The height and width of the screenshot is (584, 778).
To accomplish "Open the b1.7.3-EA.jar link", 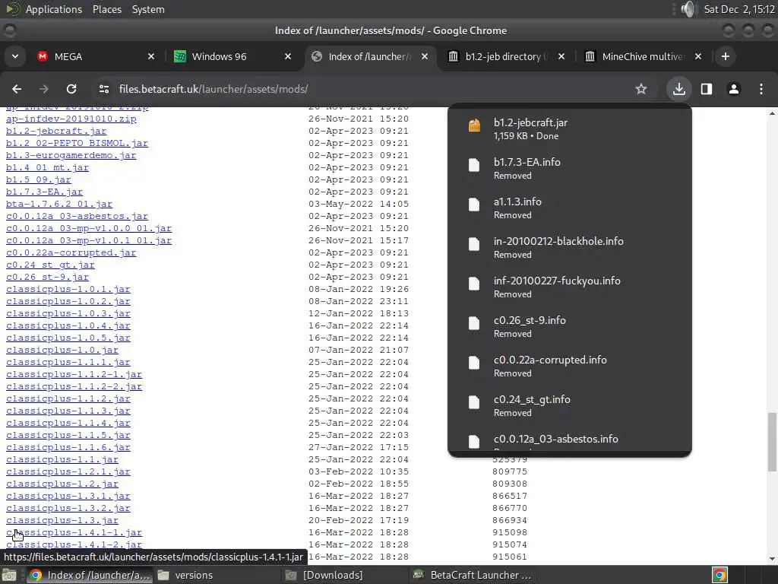I will pos(44,192).
